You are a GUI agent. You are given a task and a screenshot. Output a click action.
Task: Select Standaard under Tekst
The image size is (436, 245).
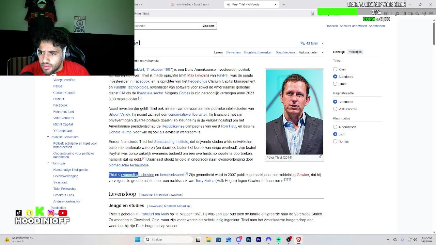pos(335,77)
